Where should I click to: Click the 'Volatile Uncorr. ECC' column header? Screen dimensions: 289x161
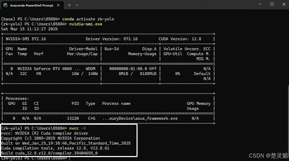pyautogui.click(x=187, y=49)
